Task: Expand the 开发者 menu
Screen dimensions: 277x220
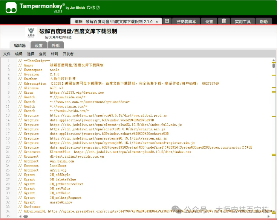Action: tap(68, 54)
